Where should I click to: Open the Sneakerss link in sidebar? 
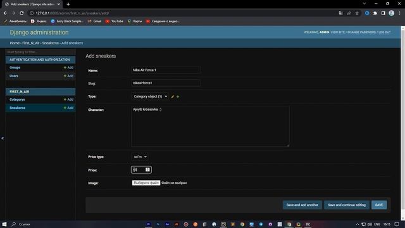coord(18,108)
